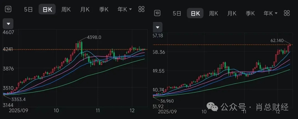Select the 日K tab on left chart
The image size is (298, 119).
47,9
